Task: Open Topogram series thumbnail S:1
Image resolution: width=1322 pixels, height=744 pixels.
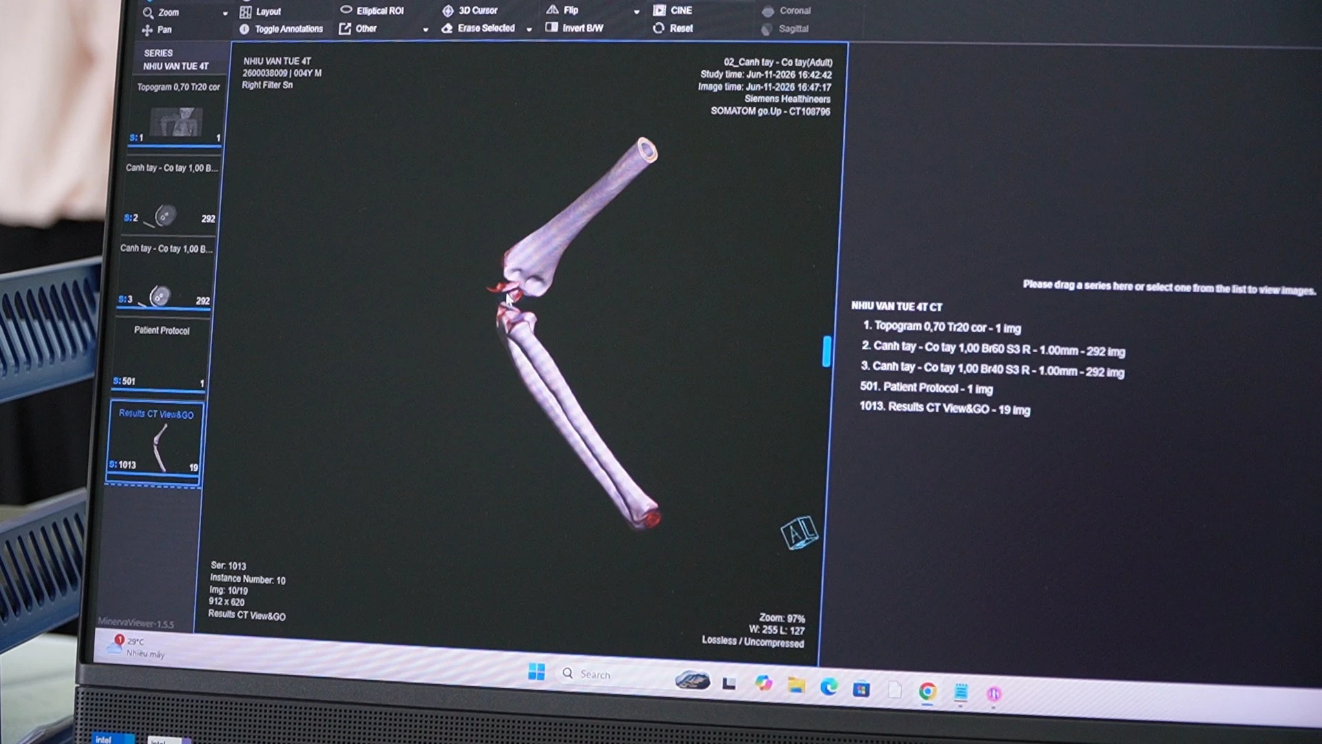Action: [x=176, y=114]
